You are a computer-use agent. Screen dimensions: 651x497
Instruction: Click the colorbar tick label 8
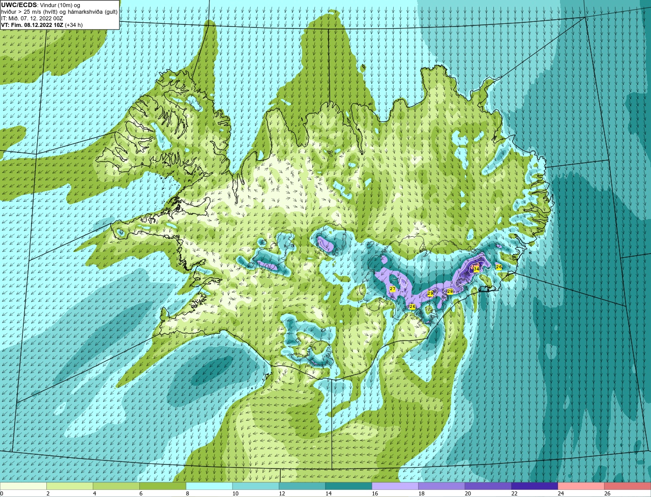click(187, 493)
